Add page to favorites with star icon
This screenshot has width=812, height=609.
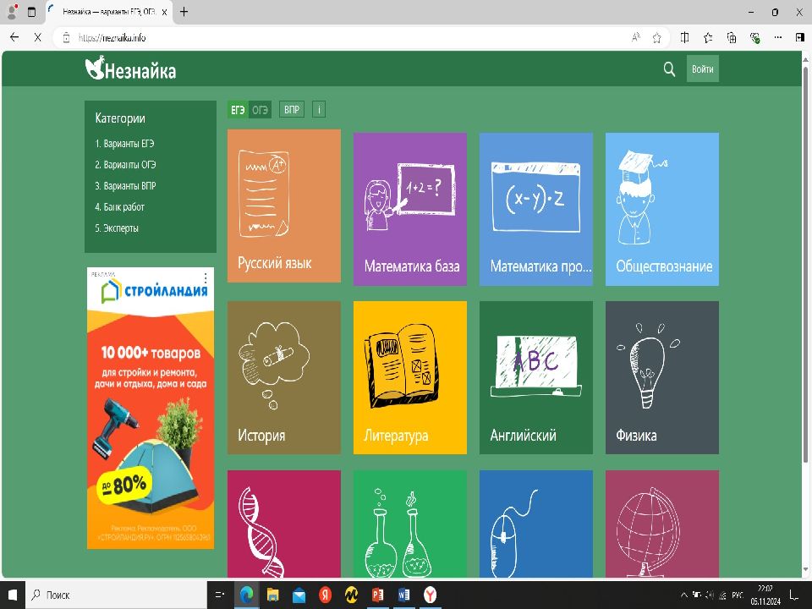click(x=657, y=37)
